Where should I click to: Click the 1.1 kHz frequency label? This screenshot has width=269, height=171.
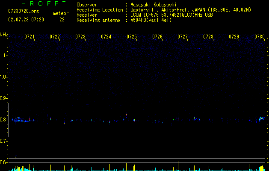pyautogui.click(x=4, y=56)
